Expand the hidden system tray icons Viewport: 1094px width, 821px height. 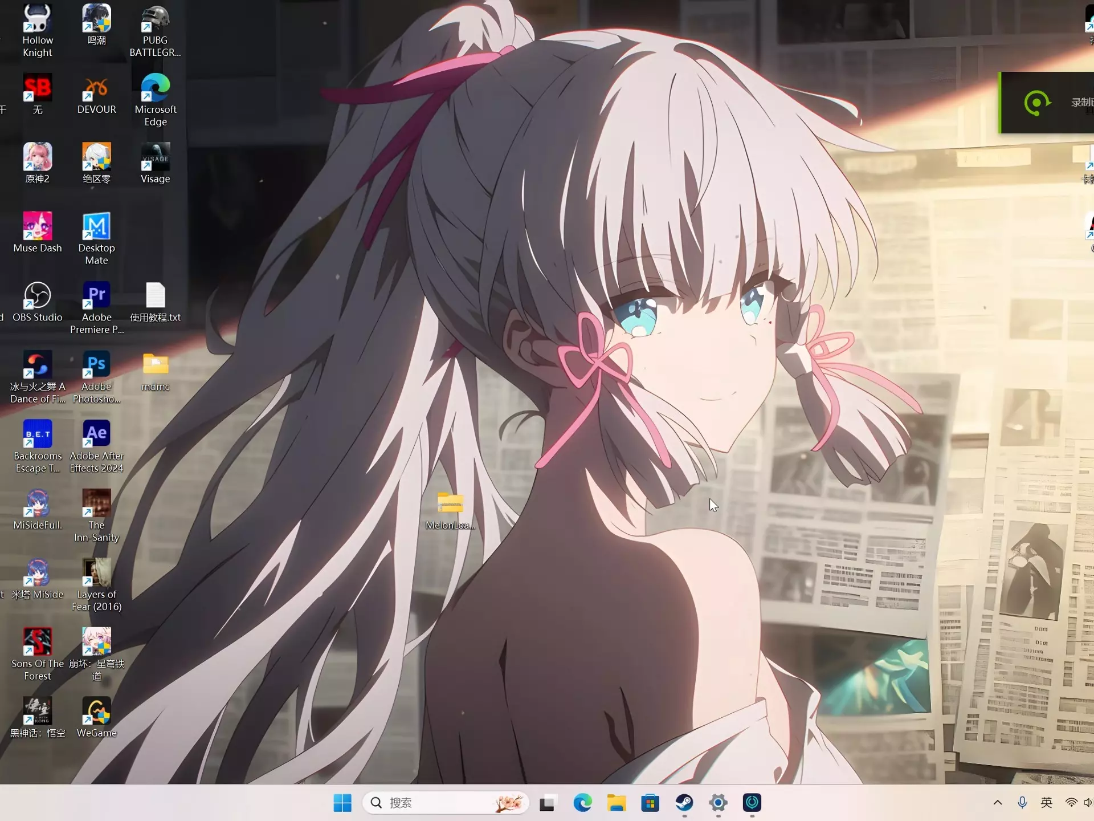(997, 803)
